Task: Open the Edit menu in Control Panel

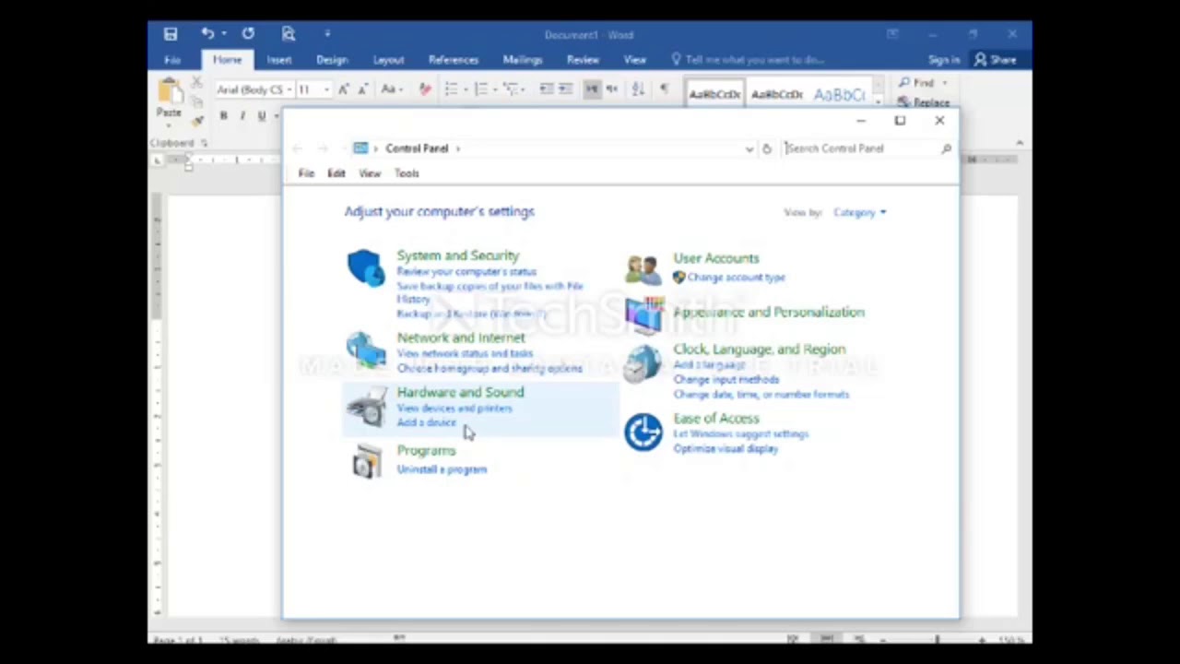Action: 336,173
